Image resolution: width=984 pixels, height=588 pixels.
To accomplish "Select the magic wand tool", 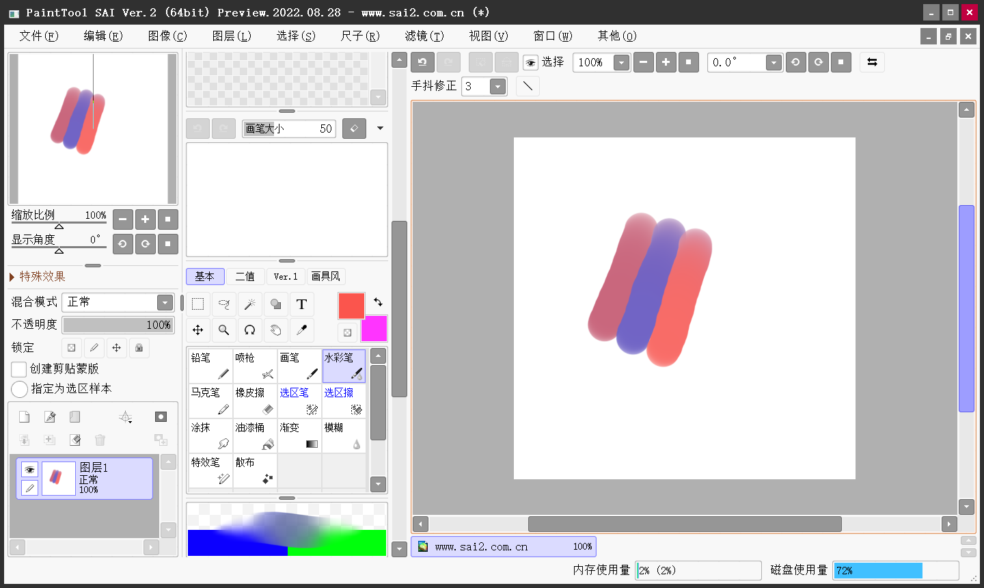I will [x=249, y=304].
